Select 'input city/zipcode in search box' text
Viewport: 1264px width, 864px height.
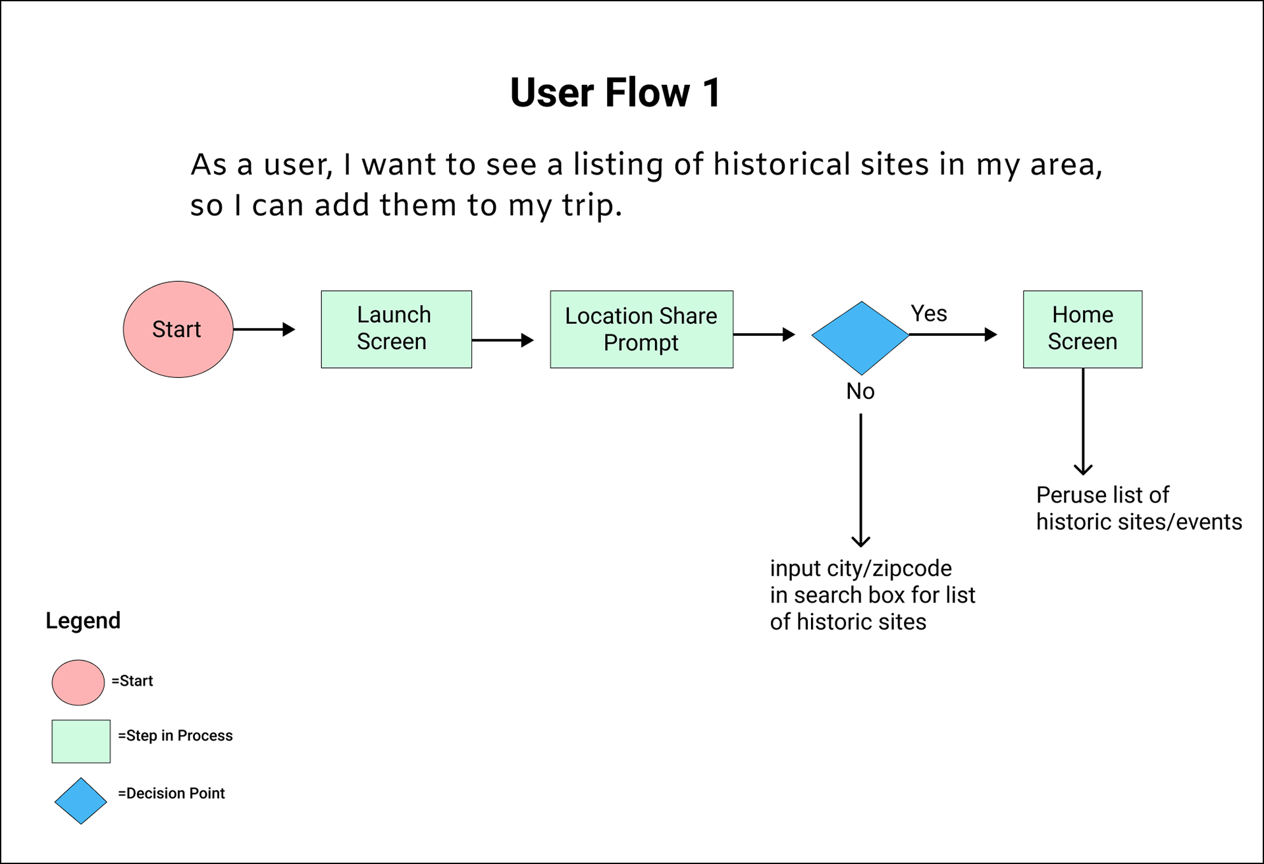(x=872, y=595)
